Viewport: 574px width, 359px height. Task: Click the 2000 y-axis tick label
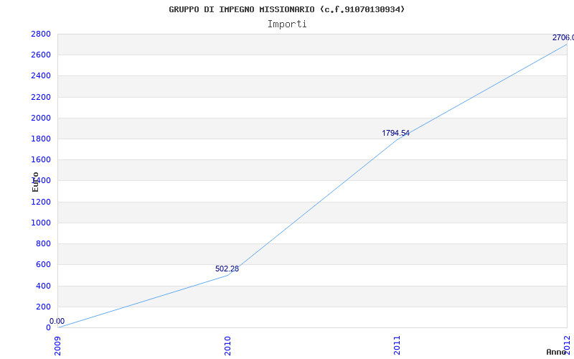41,118
